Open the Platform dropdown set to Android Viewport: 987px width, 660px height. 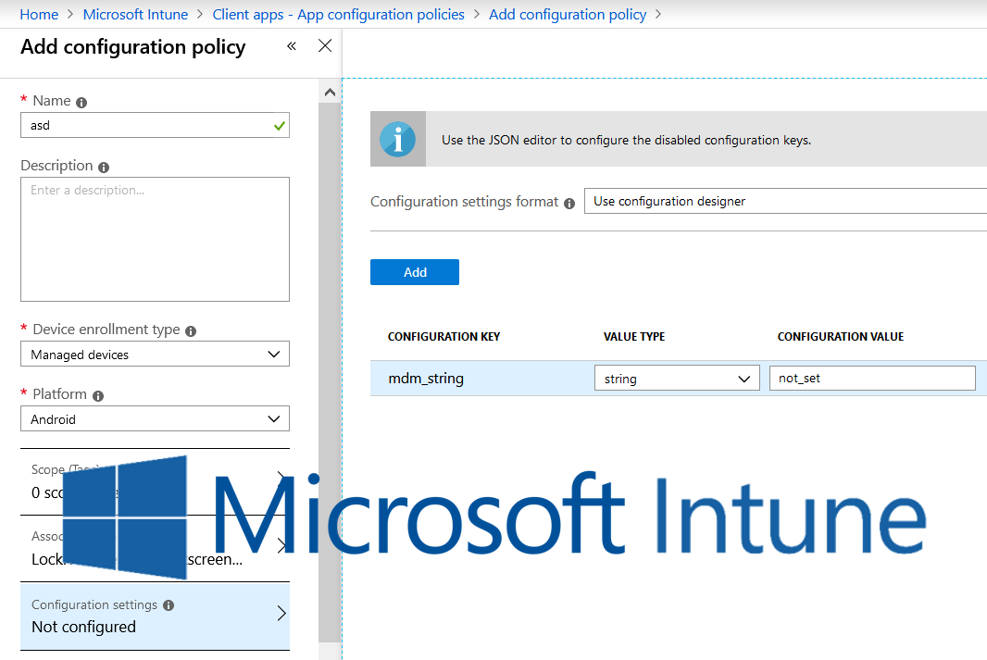pyautogui.click(x=155, y=419)
